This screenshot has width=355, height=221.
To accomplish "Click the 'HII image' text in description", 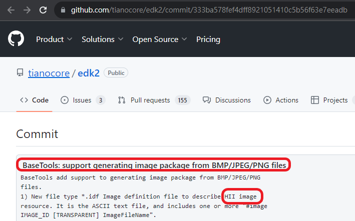I will click(240, 196).
